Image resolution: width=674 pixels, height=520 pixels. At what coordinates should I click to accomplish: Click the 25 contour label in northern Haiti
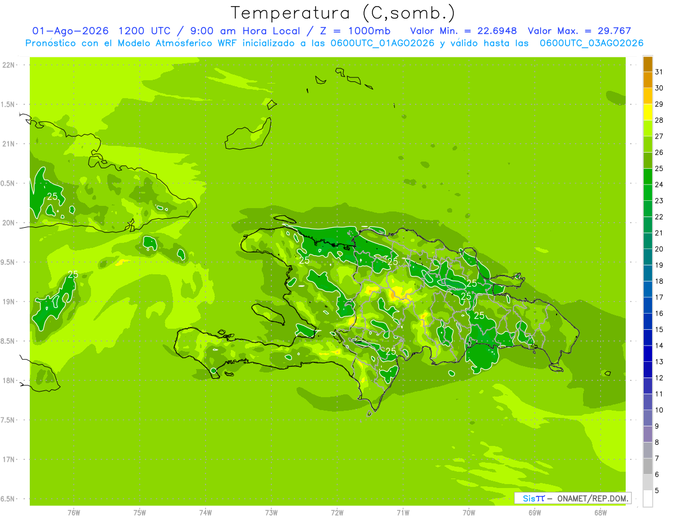tap(304, 260)
